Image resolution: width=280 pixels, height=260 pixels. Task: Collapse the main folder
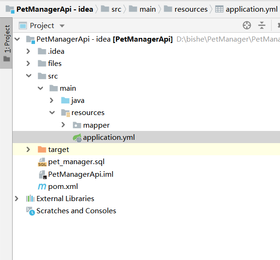41,88
